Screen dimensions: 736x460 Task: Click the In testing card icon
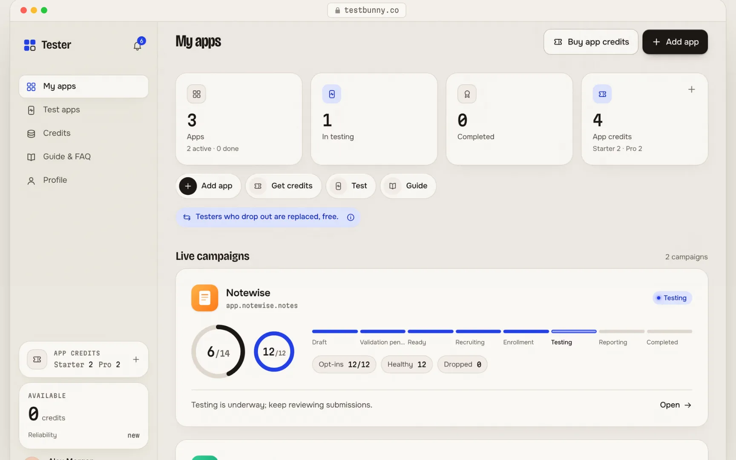332,94
